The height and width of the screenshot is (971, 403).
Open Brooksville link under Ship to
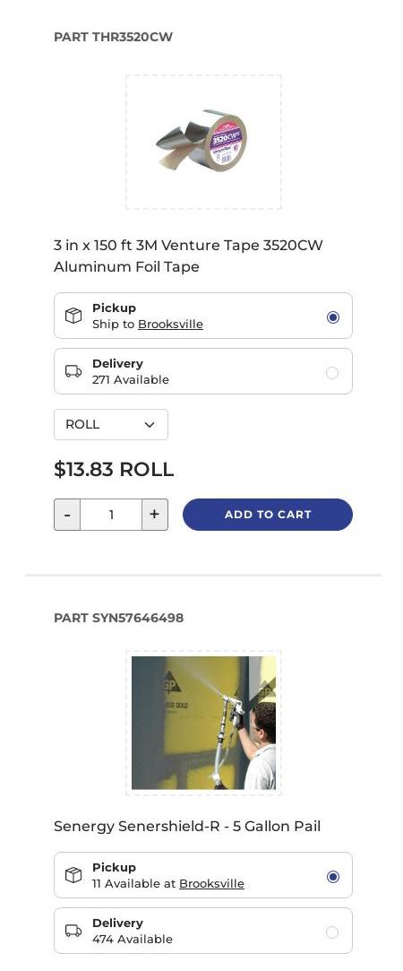tap(170, 325)
